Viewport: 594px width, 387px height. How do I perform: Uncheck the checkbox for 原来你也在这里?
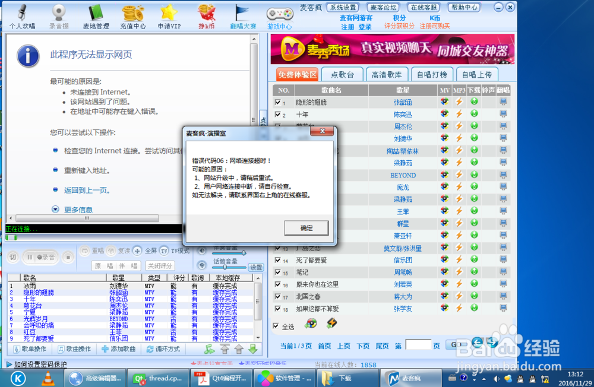pyautogui.click(x=277, y=284)
